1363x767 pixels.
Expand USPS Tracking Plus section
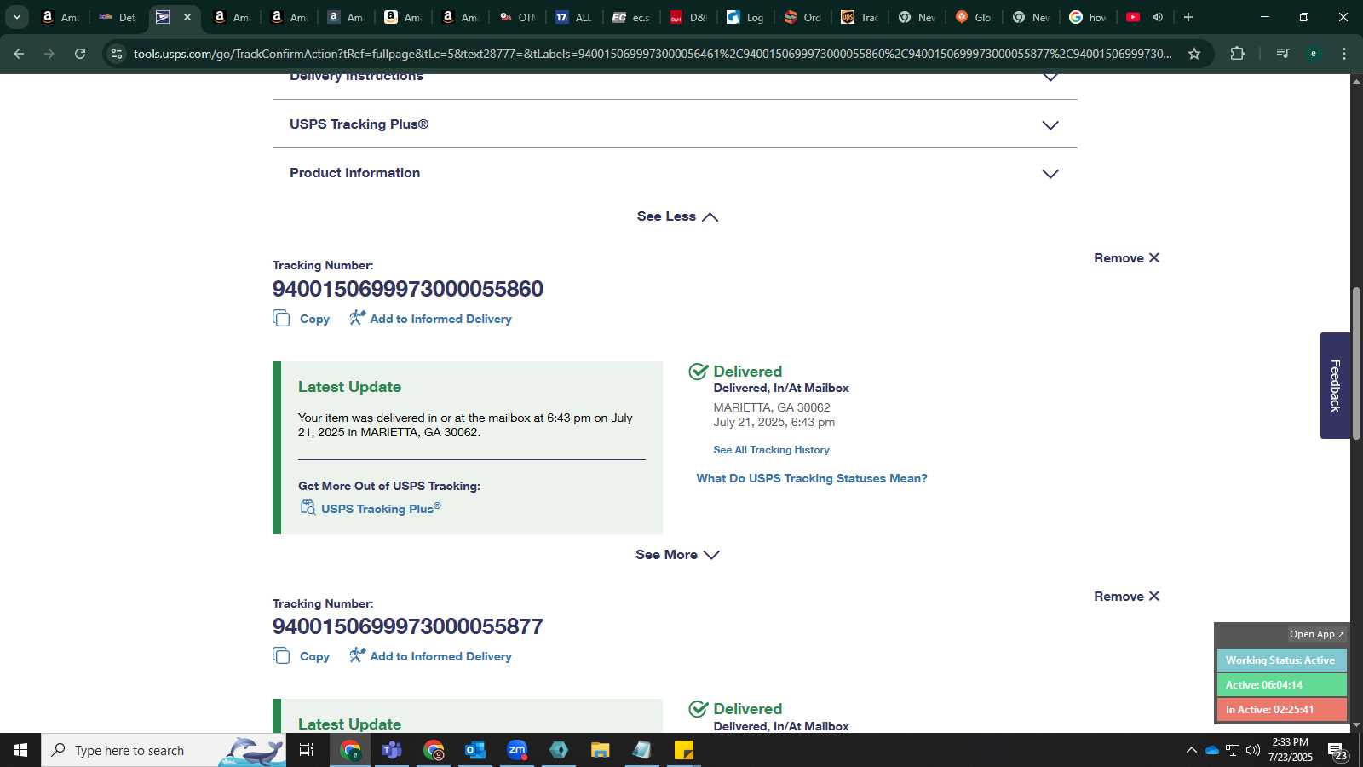coord(675,124)
